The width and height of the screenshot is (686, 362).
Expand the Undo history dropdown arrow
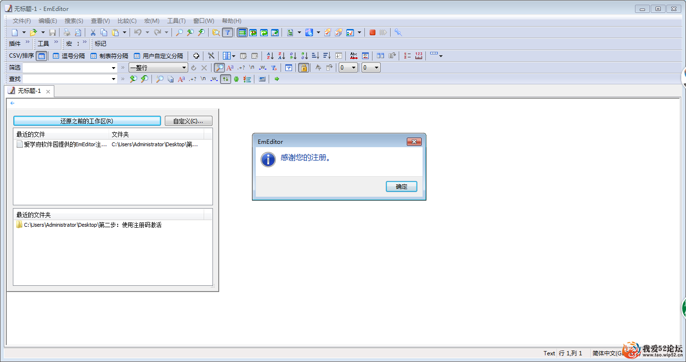[x=147, y=32]
